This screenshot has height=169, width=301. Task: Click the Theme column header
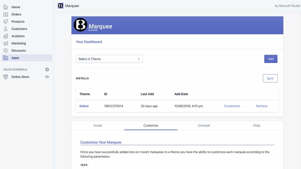coord(85,94)
